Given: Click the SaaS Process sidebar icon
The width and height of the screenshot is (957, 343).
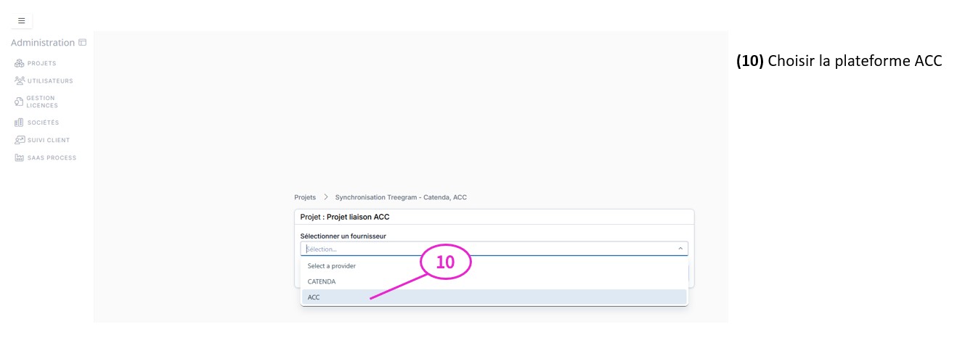Looking at the screenshot, I should (x=20, y=158).
